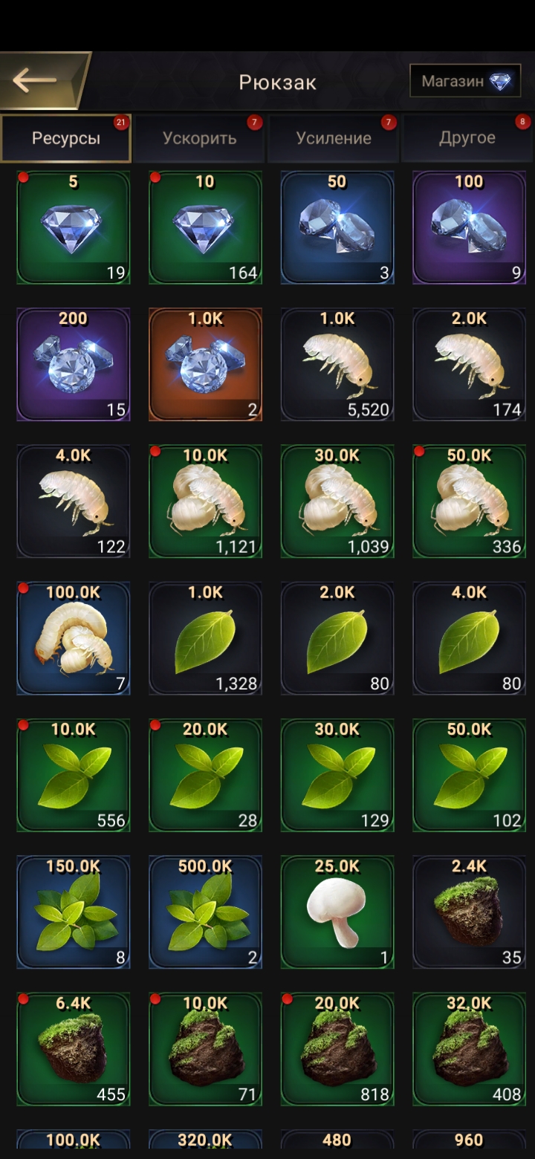The height and width of the screenshot is (1159, 535).
Task: Select the 1.0K larva item with 5,520
Action: [x=337, y=364]
